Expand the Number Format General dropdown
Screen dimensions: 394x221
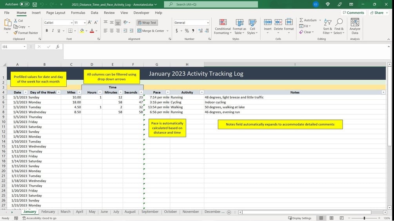click(208, 23)
